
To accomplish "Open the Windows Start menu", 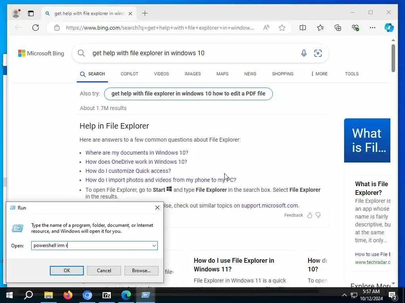I will click(9, 295).
